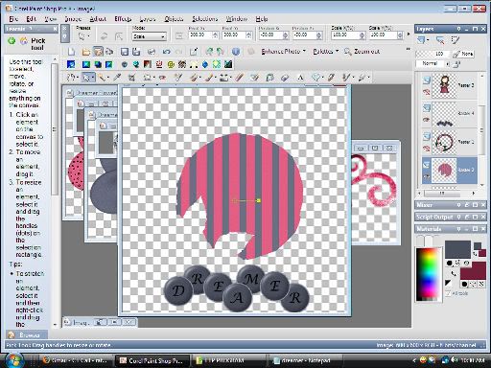Screen dimensions: 491x368
Task: Click the Rotate Left green arrow icon
Action: pyautogui.click(x=209, y=52)
